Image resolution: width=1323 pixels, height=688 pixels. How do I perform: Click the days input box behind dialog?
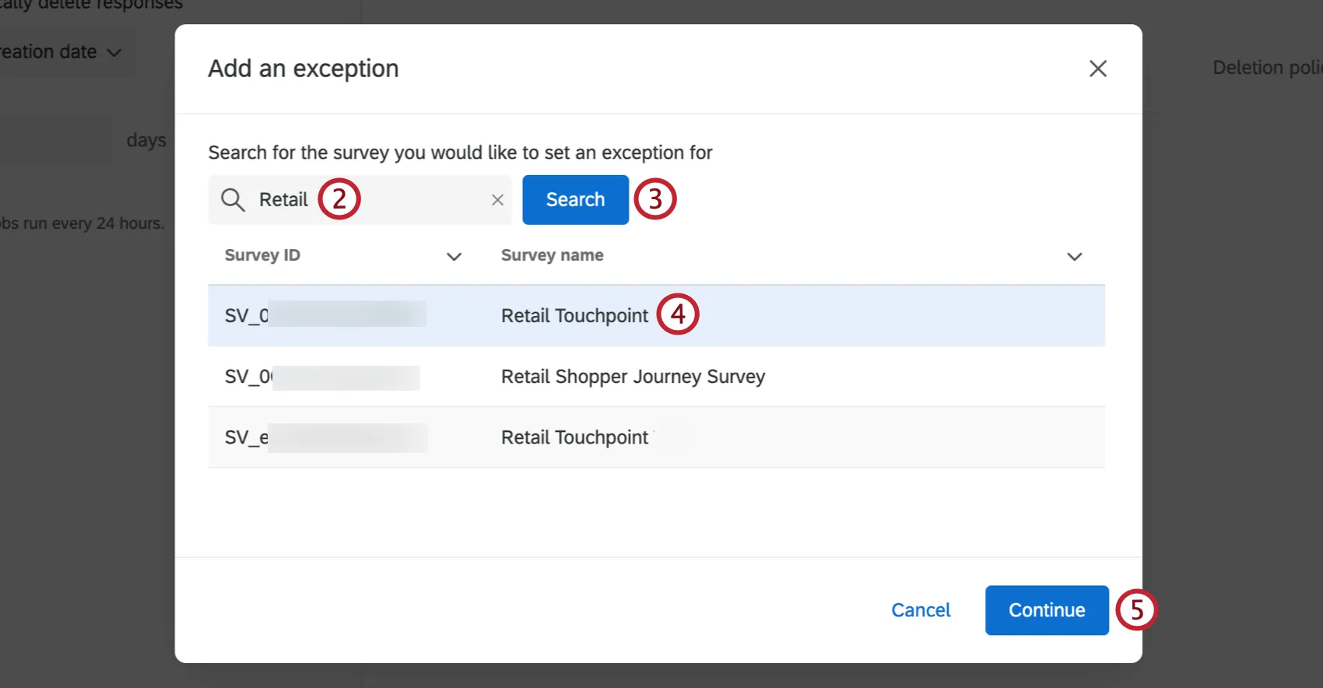(54, 140)
